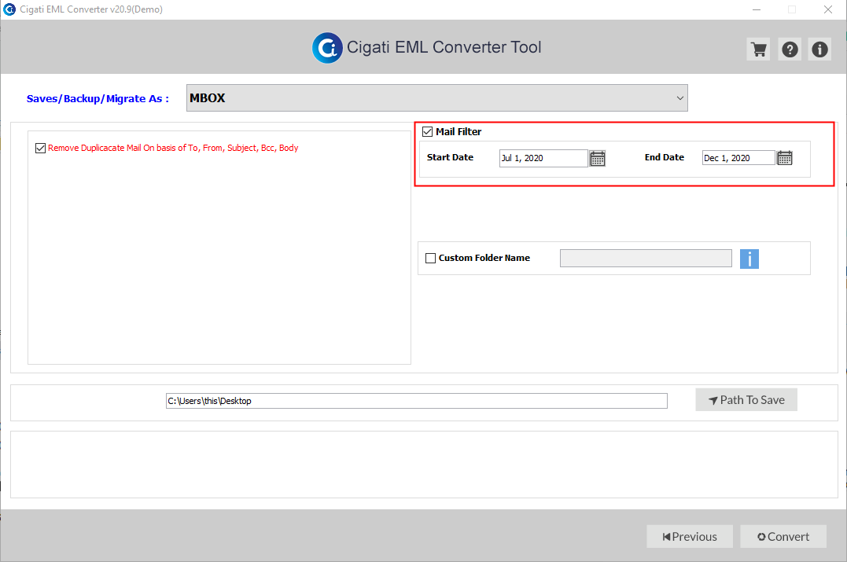Viewport: 847px width, 562px height.
Task: Open the End Date calendar picker
Action: (784, 158)
